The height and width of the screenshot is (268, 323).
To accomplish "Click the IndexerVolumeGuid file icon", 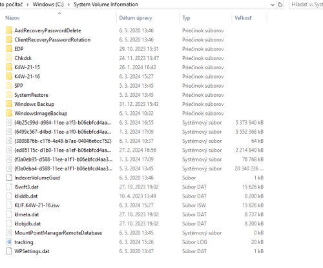I will pyautogui.click(x=9, y=178).
